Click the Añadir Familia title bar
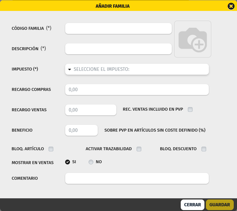The width and height of the screenshot is (237, 211). point(113,6)
